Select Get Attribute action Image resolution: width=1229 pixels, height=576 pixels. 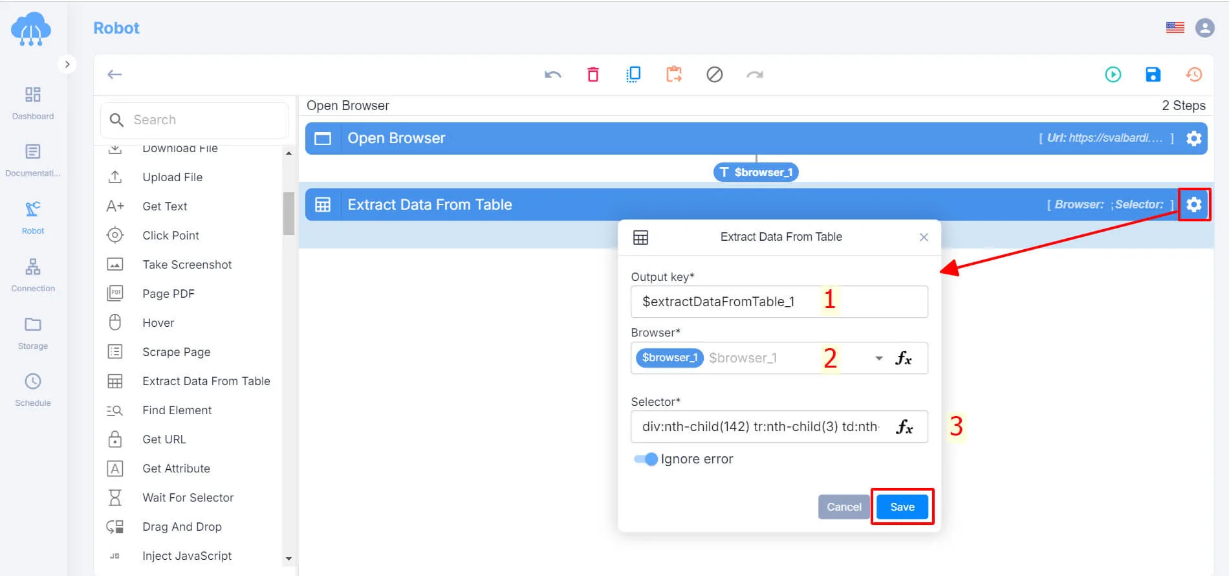[176, 469]
